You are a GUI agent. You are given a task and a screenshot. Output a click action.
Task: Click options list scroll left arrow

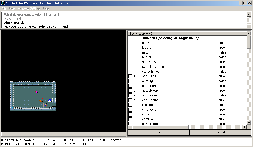tap(130, 127)
